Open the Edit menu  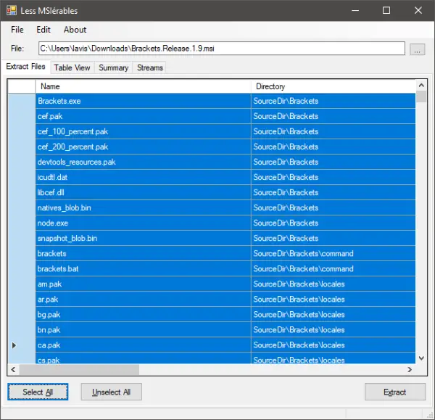pos(43,30)
